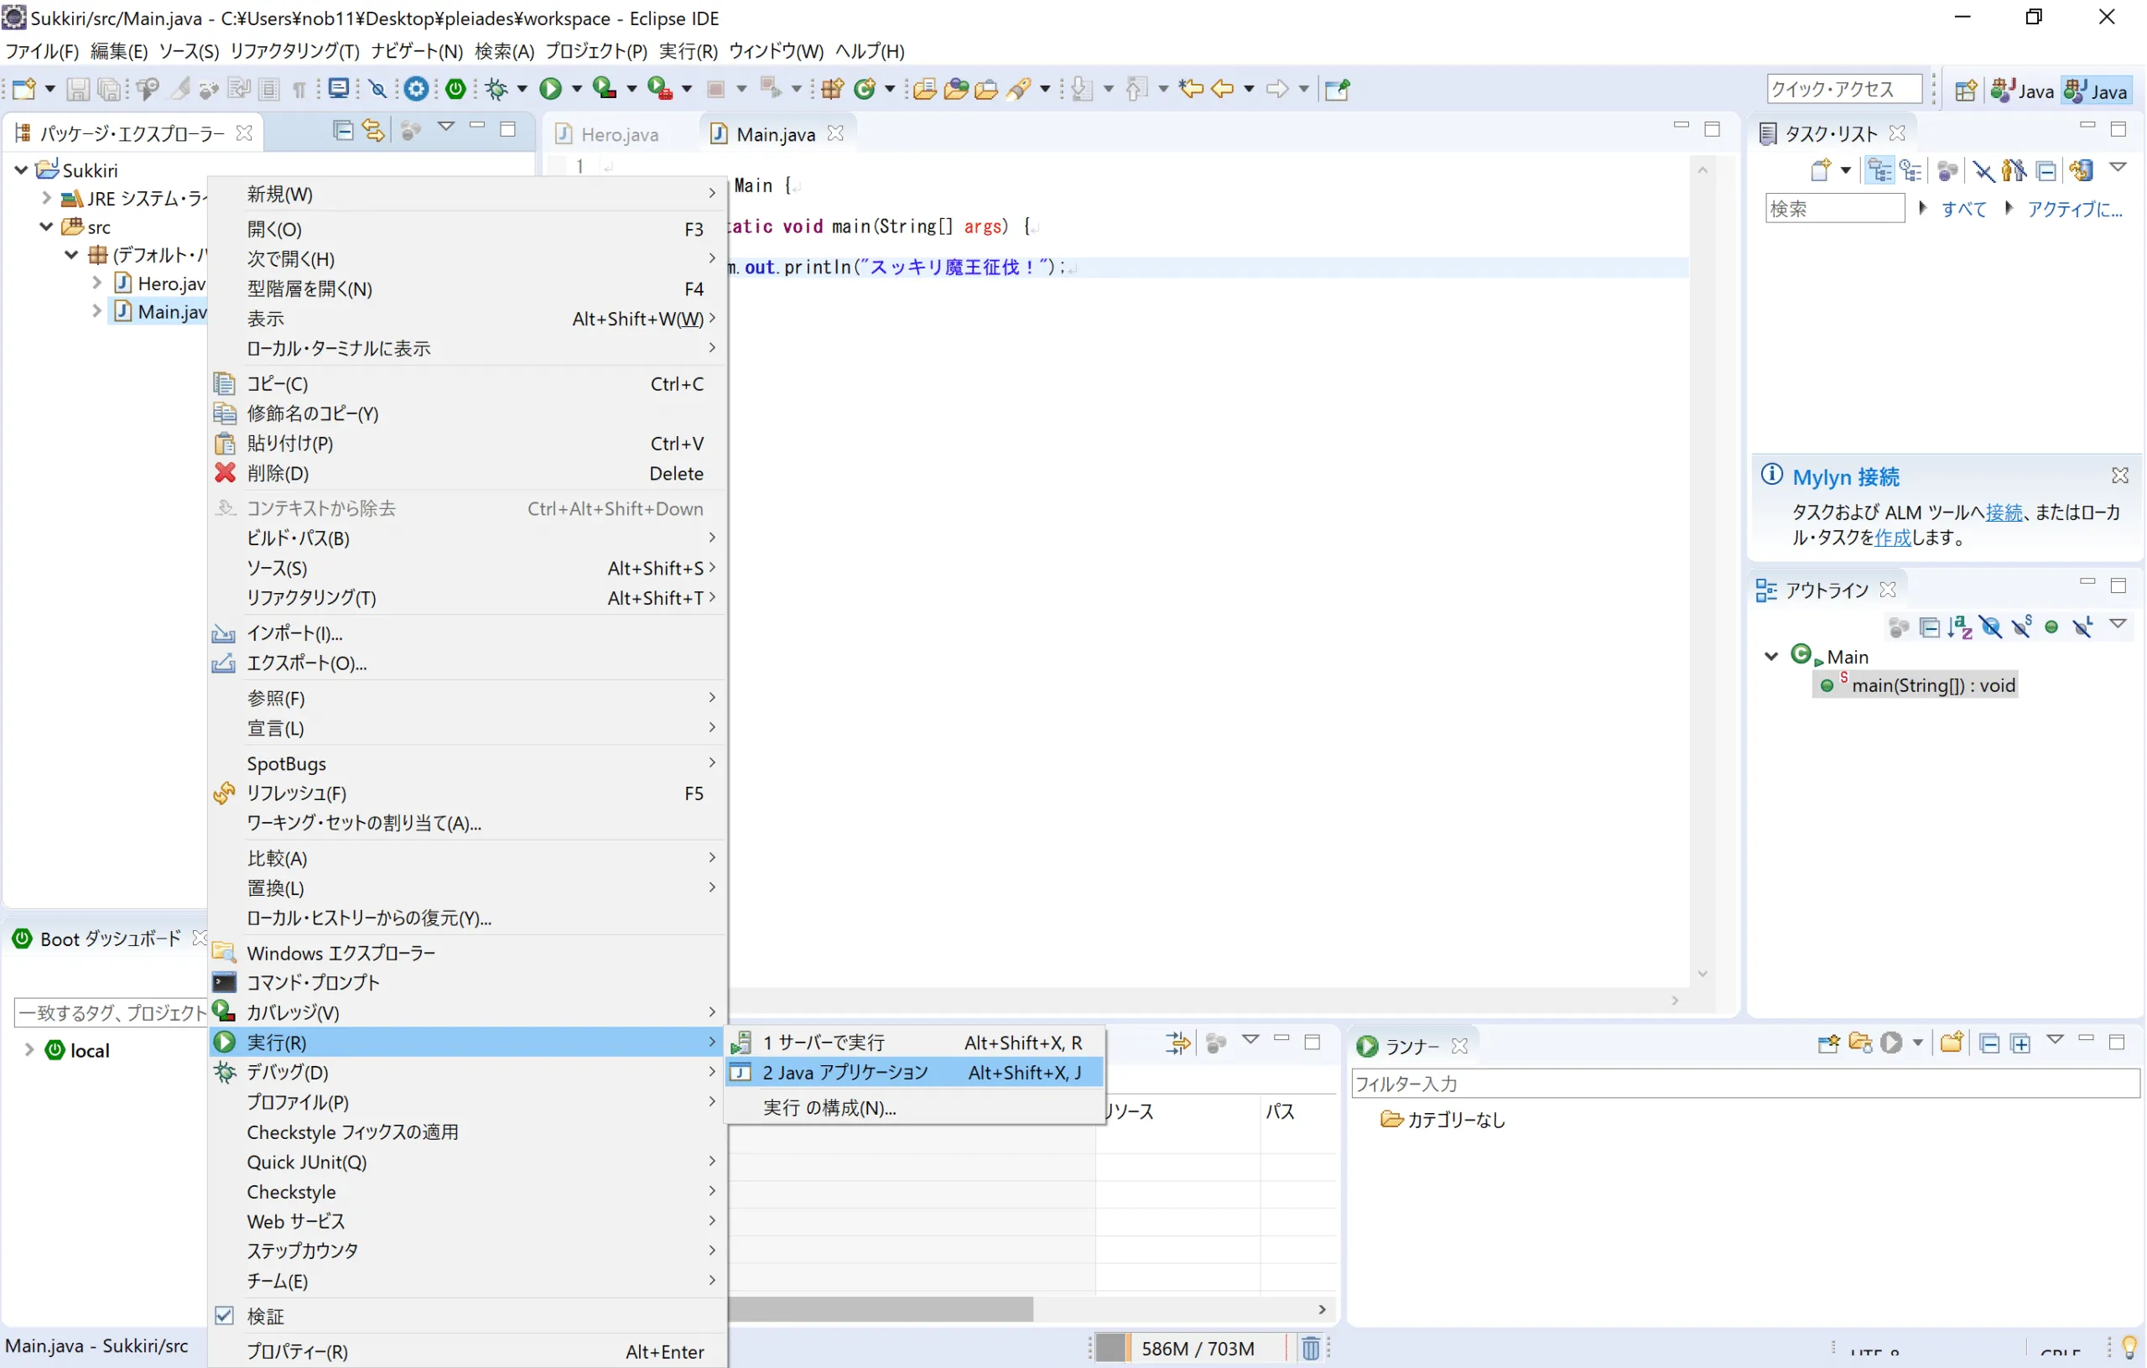This screenshot has height=1368, width=2147.
Task: Click the new category folder icon in Runner toolbar
Action: click(1952, 1043)
